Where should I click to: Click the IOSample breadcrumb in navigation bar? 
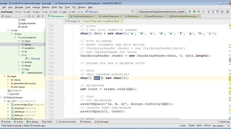point(92,12)
